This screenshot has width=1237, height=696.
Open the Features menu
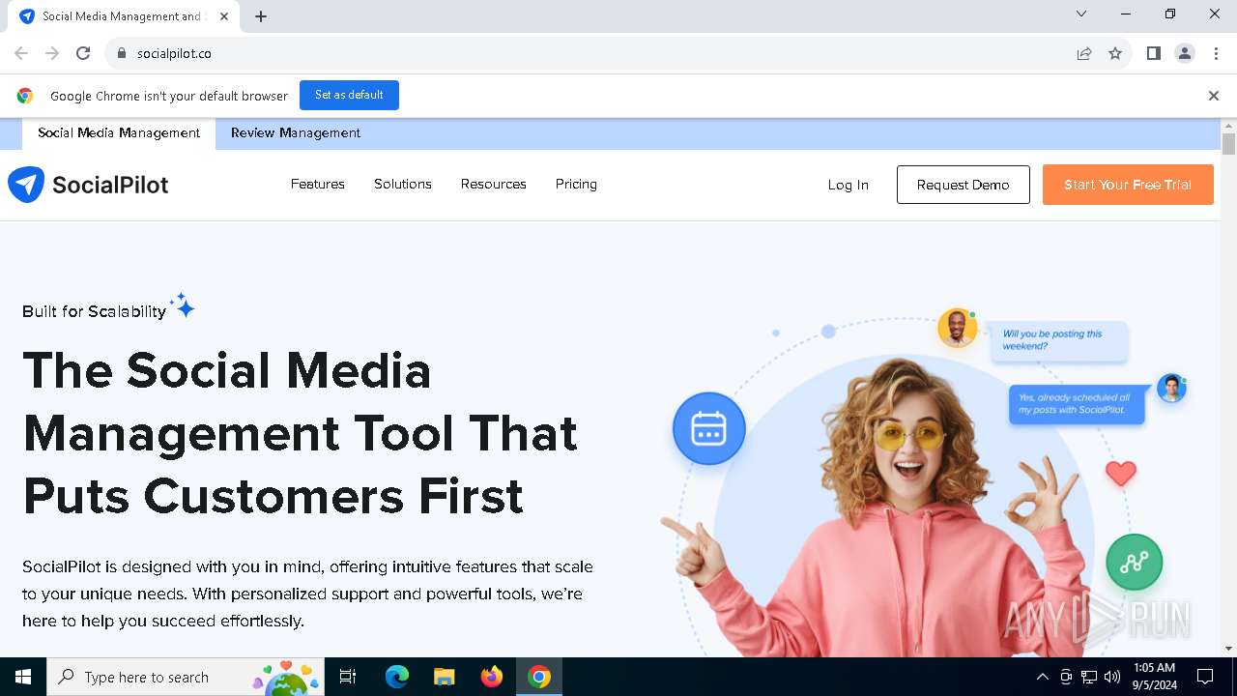[318, 184]
